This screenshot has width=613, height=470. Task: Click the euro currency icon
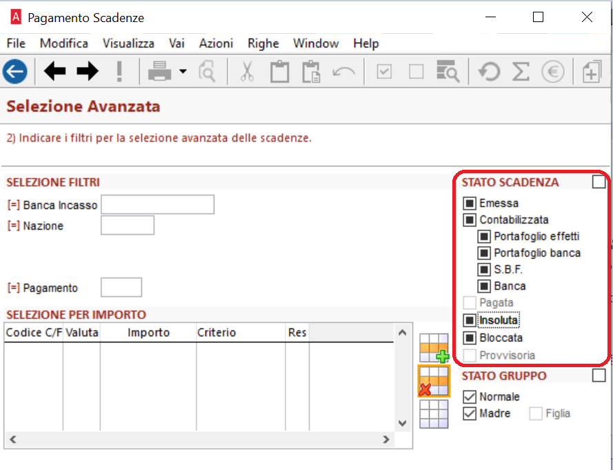click(x=553, y=72)
